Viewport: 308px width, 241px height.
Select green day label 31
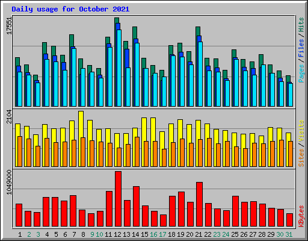pos(289,234)
